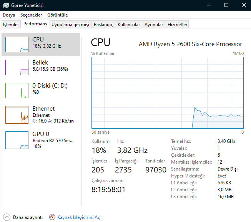Open the Başlangıç tab
Screen dimensions: 251x222
point(103,25)
